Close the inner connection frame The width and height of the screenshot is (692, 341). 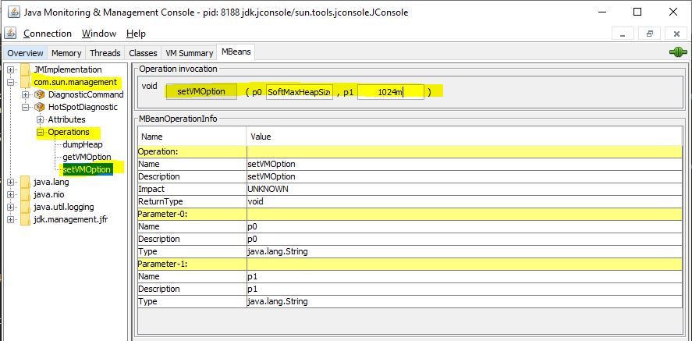pyautogui.click(x=676, y=34)
